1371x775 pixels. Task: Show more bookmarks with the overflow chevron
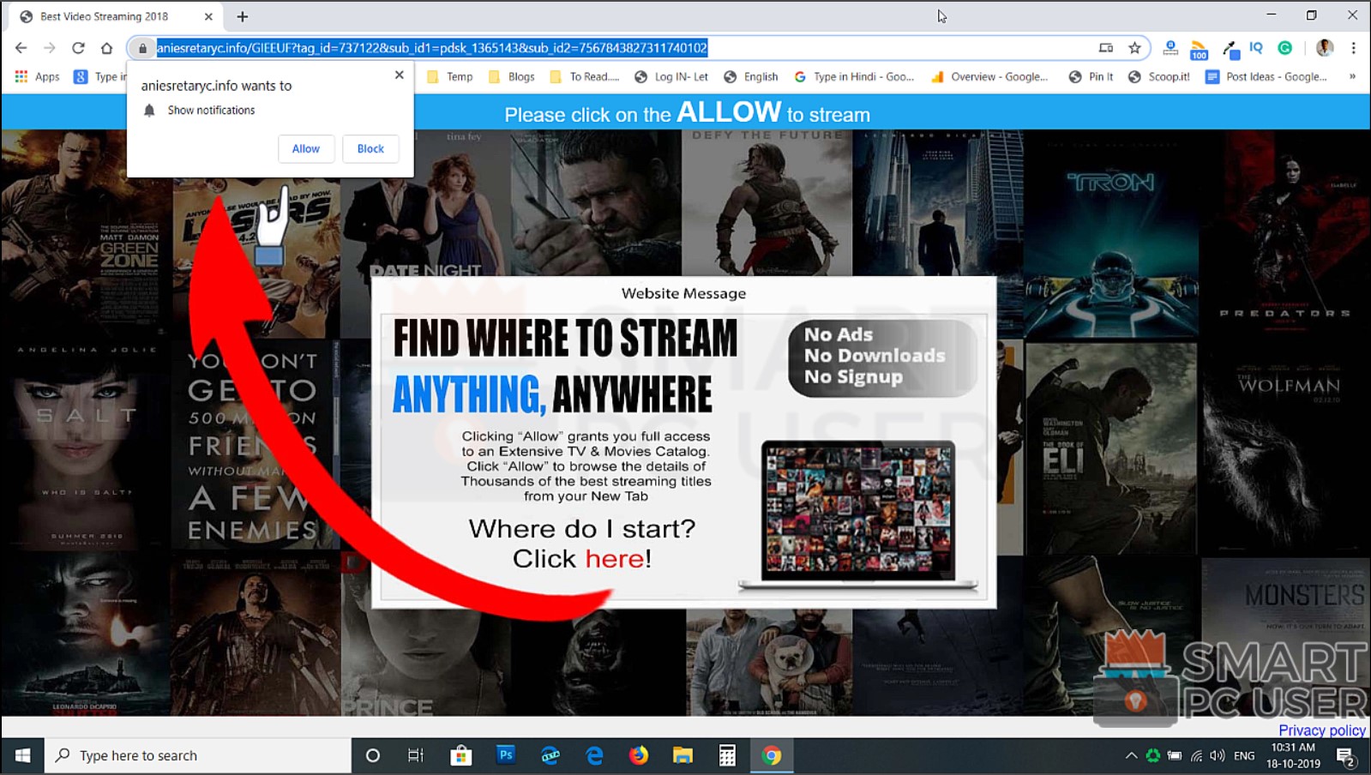1352,76
